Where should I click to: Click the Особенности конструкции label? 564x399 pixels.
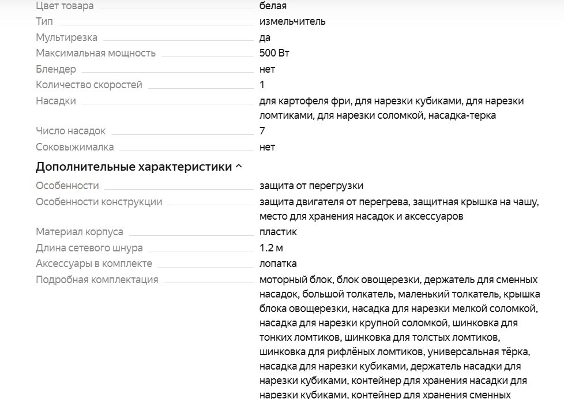(x=99, y=202)
